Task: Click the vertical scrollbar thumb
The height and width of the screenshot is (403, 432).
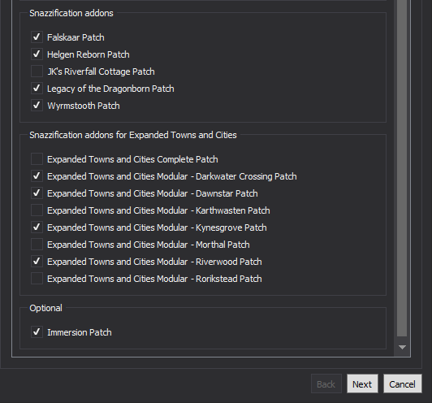Action: click(402, 168)
